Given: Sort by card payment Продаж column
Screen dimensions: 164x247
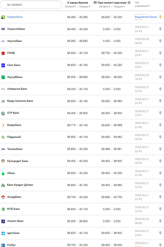Looking at the screenshot, I should click(119, 7).
